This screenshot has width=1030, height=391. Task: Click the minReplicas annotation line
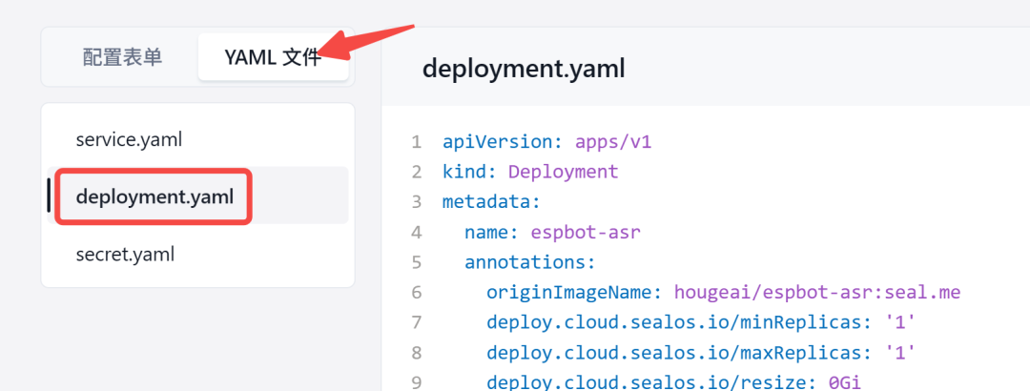pyautogui.click(x=701, y=322)
